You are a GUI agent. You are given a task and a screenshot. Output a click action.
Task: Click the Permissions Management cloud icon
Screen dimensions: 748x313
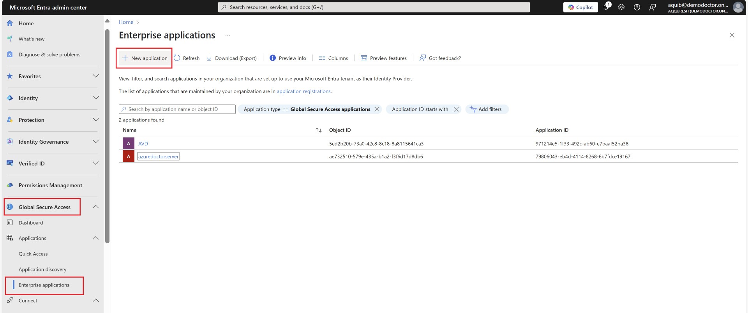point(10,185)
